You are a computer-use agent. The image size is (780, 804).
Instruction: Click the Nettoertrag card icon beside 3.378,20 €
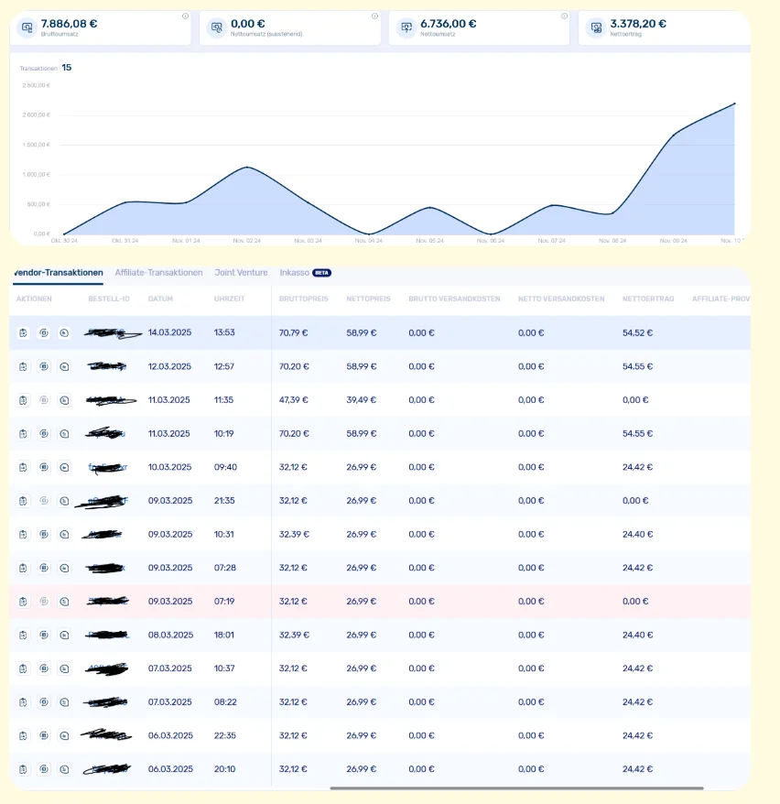(596, 27)
